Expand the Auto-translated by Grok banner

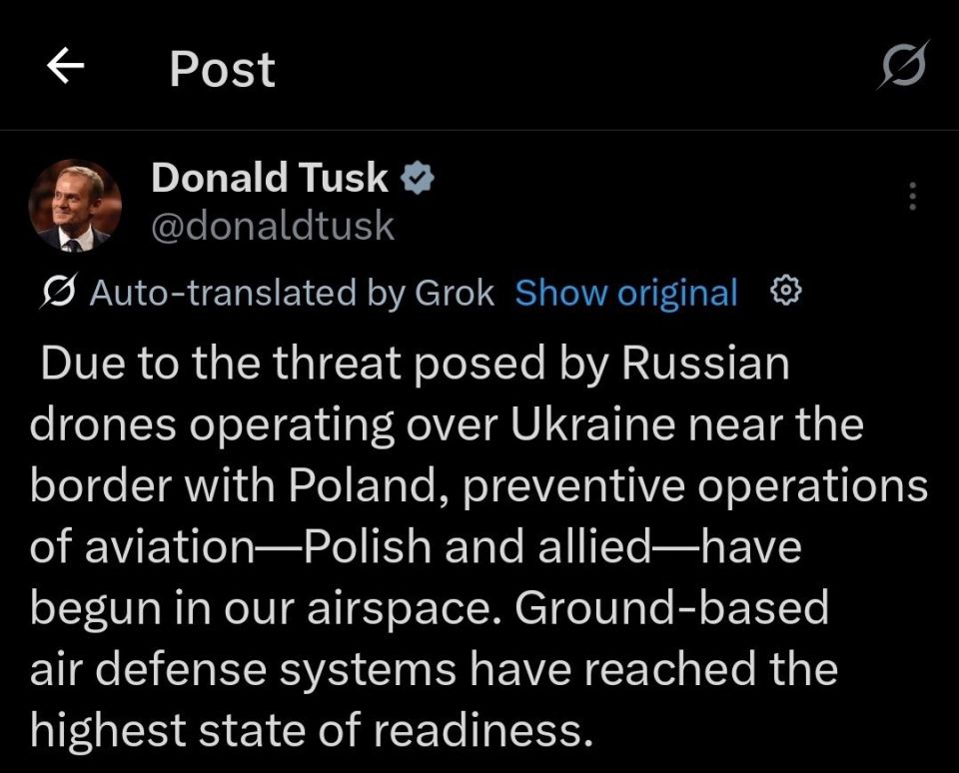pyautogui.click(x=292, y=292)
